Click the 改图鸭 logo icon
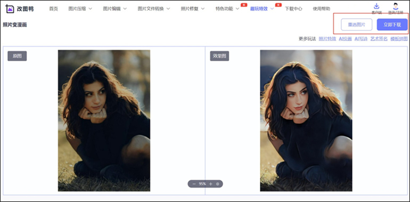410x202 pixels. click(x=10, y=9)
